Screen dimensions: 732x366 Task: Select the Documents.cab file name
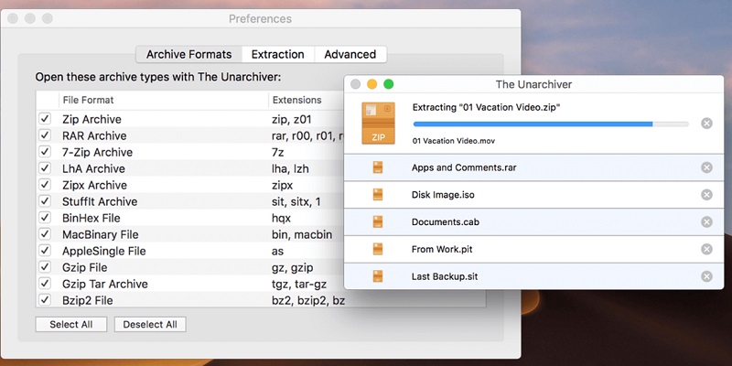pyautogui.click(x=446, y=221)
